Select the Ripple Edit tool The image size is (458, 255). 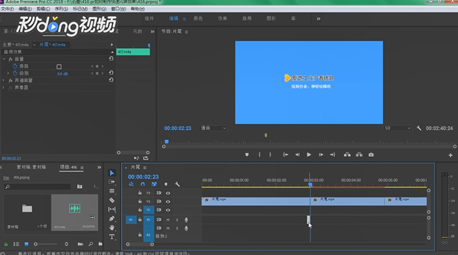click(112, 191)
